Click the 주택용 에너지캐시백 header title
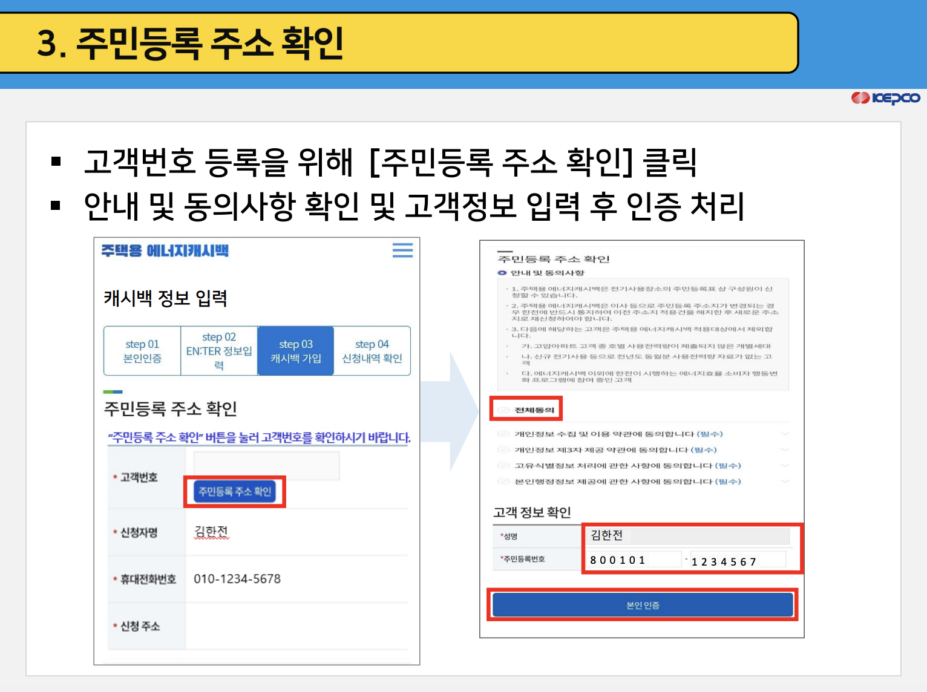 (x=165, y=250)
